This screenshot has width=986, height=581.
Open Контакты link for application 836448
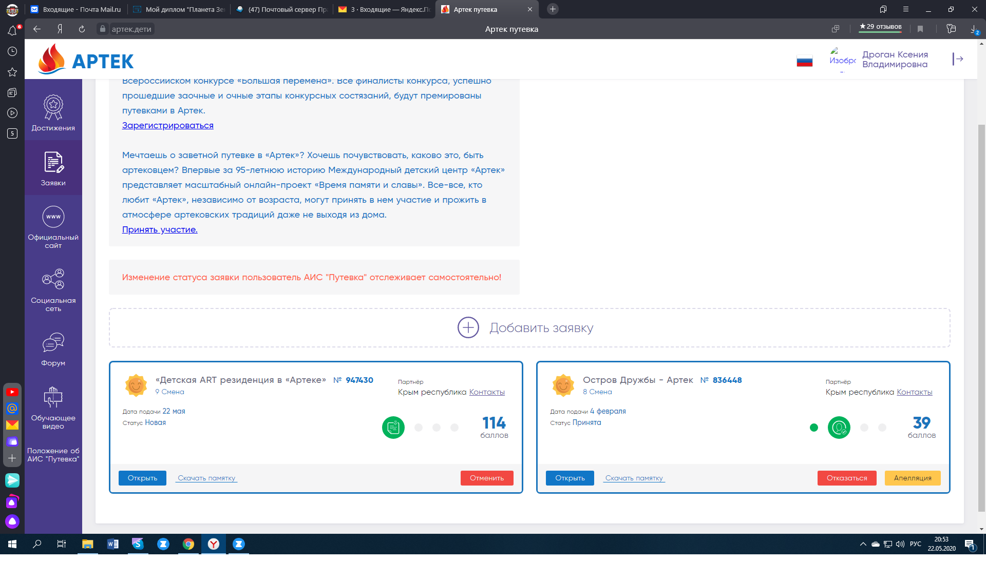pyautogui.click(x=915, y=392)
